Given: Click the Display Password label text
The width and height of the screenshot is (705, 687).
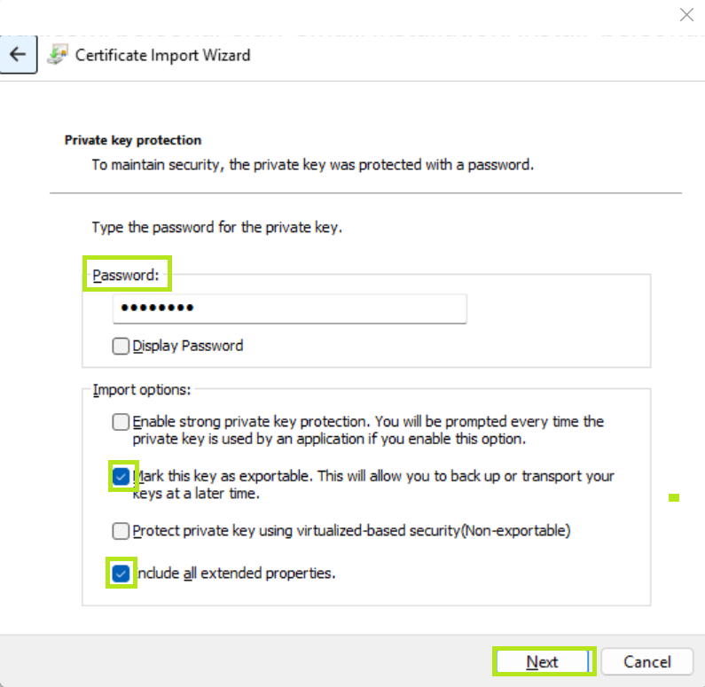Looking at the screenshot, I should click(187, 346).
